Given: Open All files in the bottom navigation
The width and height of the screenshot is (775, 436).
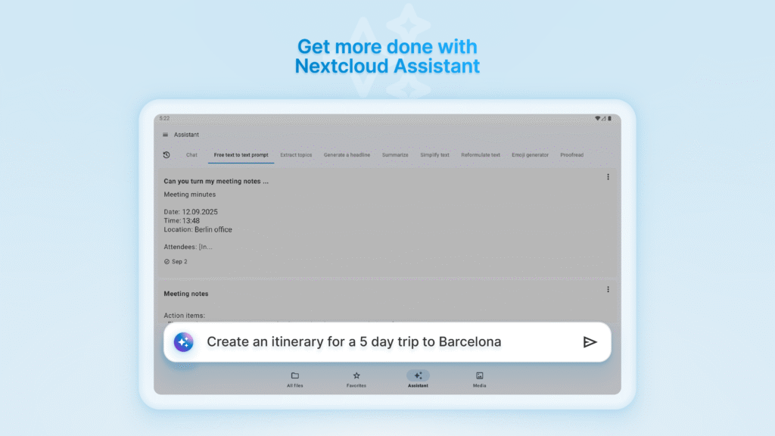Looking at the screenshot, I should coord(295,379).
